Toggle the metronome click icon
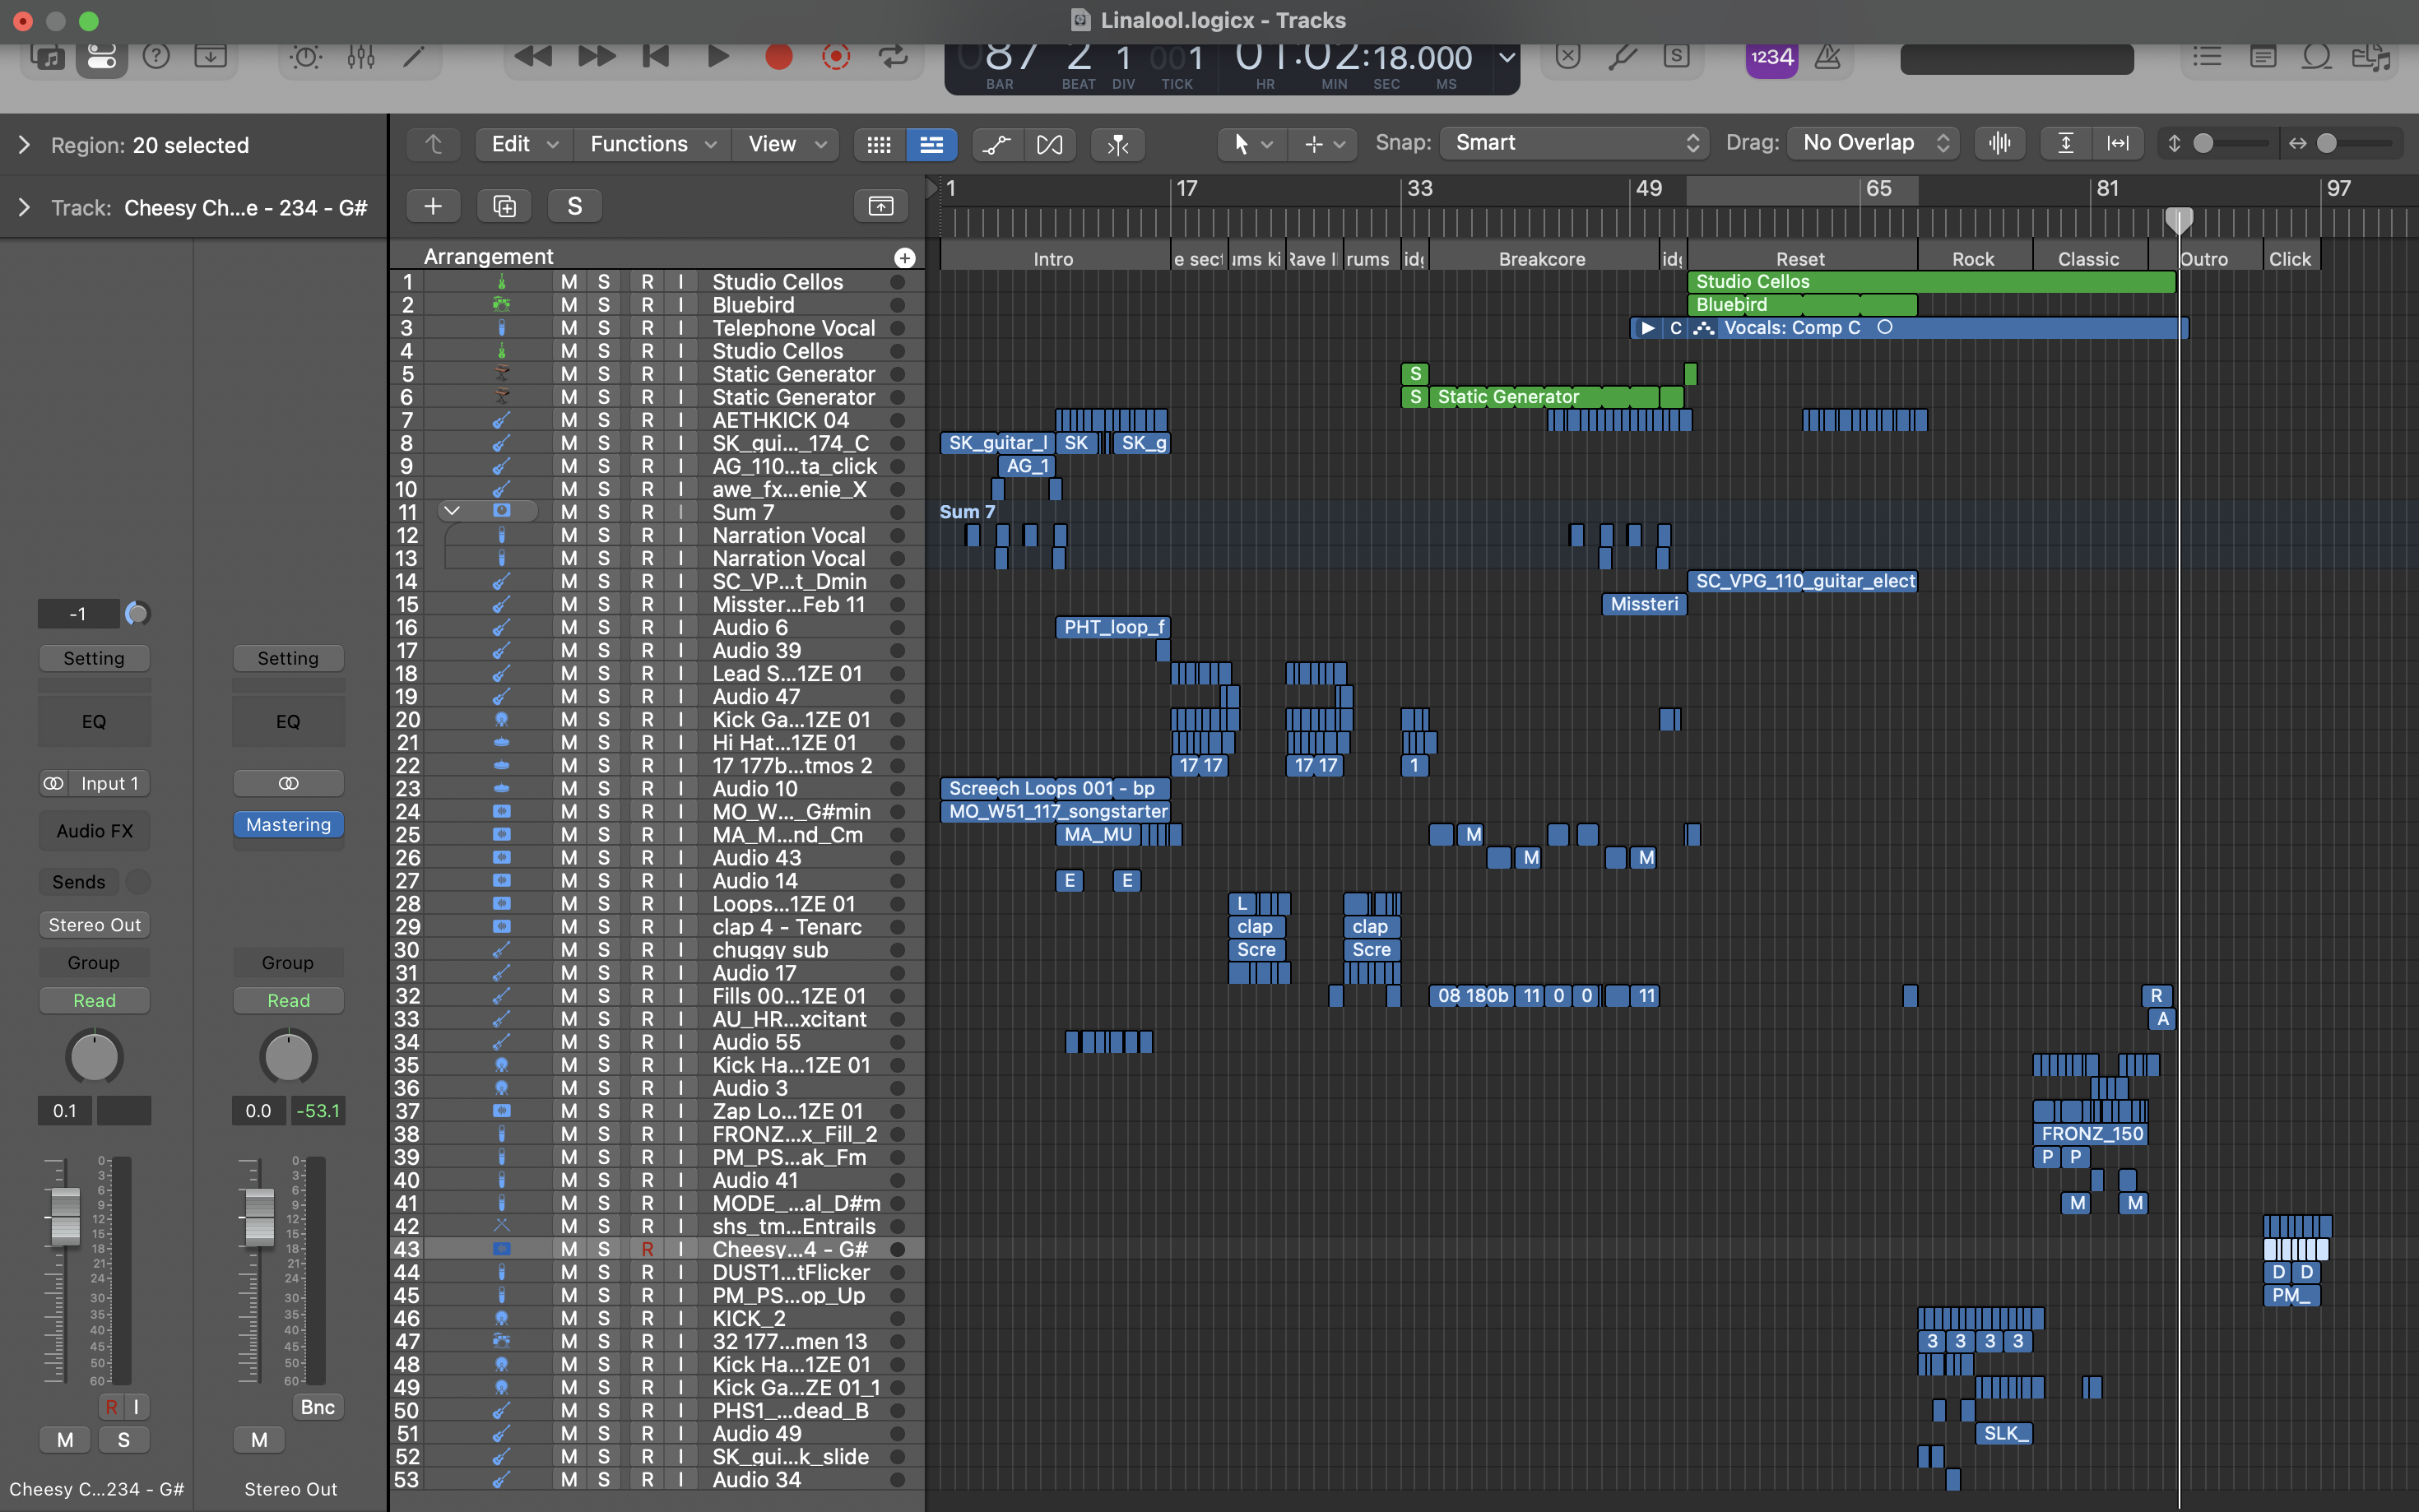The height and width of the screenshot is (1512, 2419). [x=1827, y=57]
